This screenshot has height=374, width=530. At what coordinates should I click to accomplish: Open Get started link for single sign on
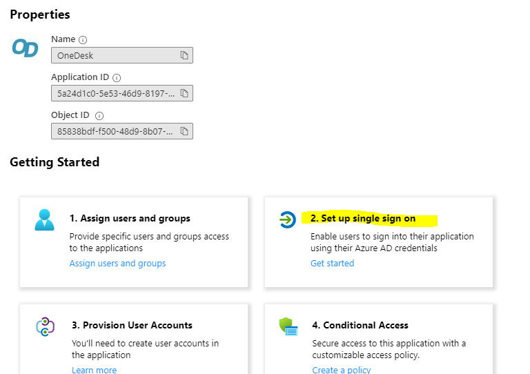(332, 263)
